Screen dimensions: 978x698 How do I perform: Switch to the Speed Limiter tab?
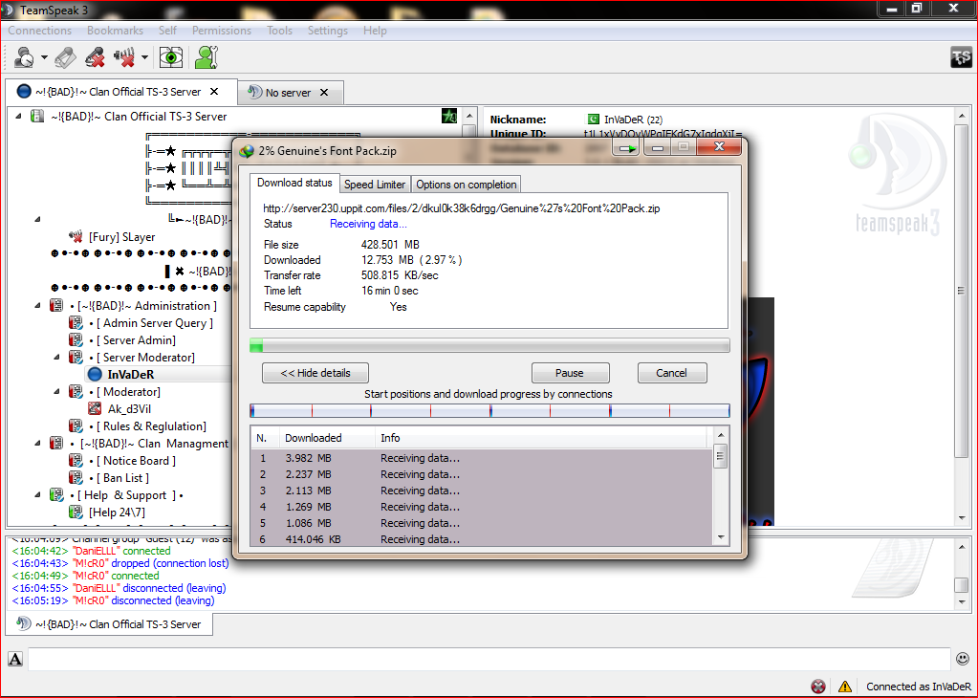[x=374, y=184]
